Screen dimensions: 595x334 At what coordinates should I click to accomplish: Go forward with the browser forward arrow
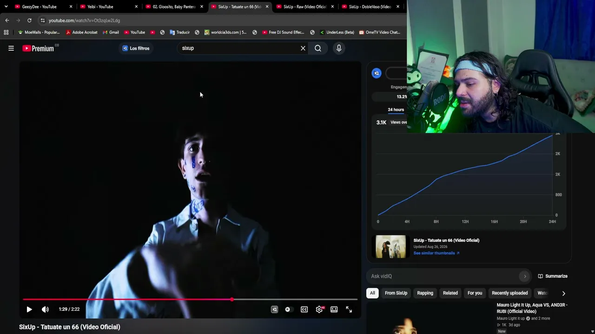[18, 20]
